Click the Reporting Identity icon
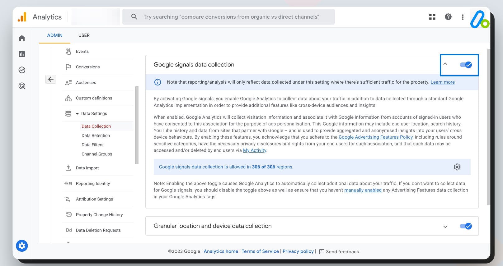Viewport: 503px width, 266px height. pos(68,184)
